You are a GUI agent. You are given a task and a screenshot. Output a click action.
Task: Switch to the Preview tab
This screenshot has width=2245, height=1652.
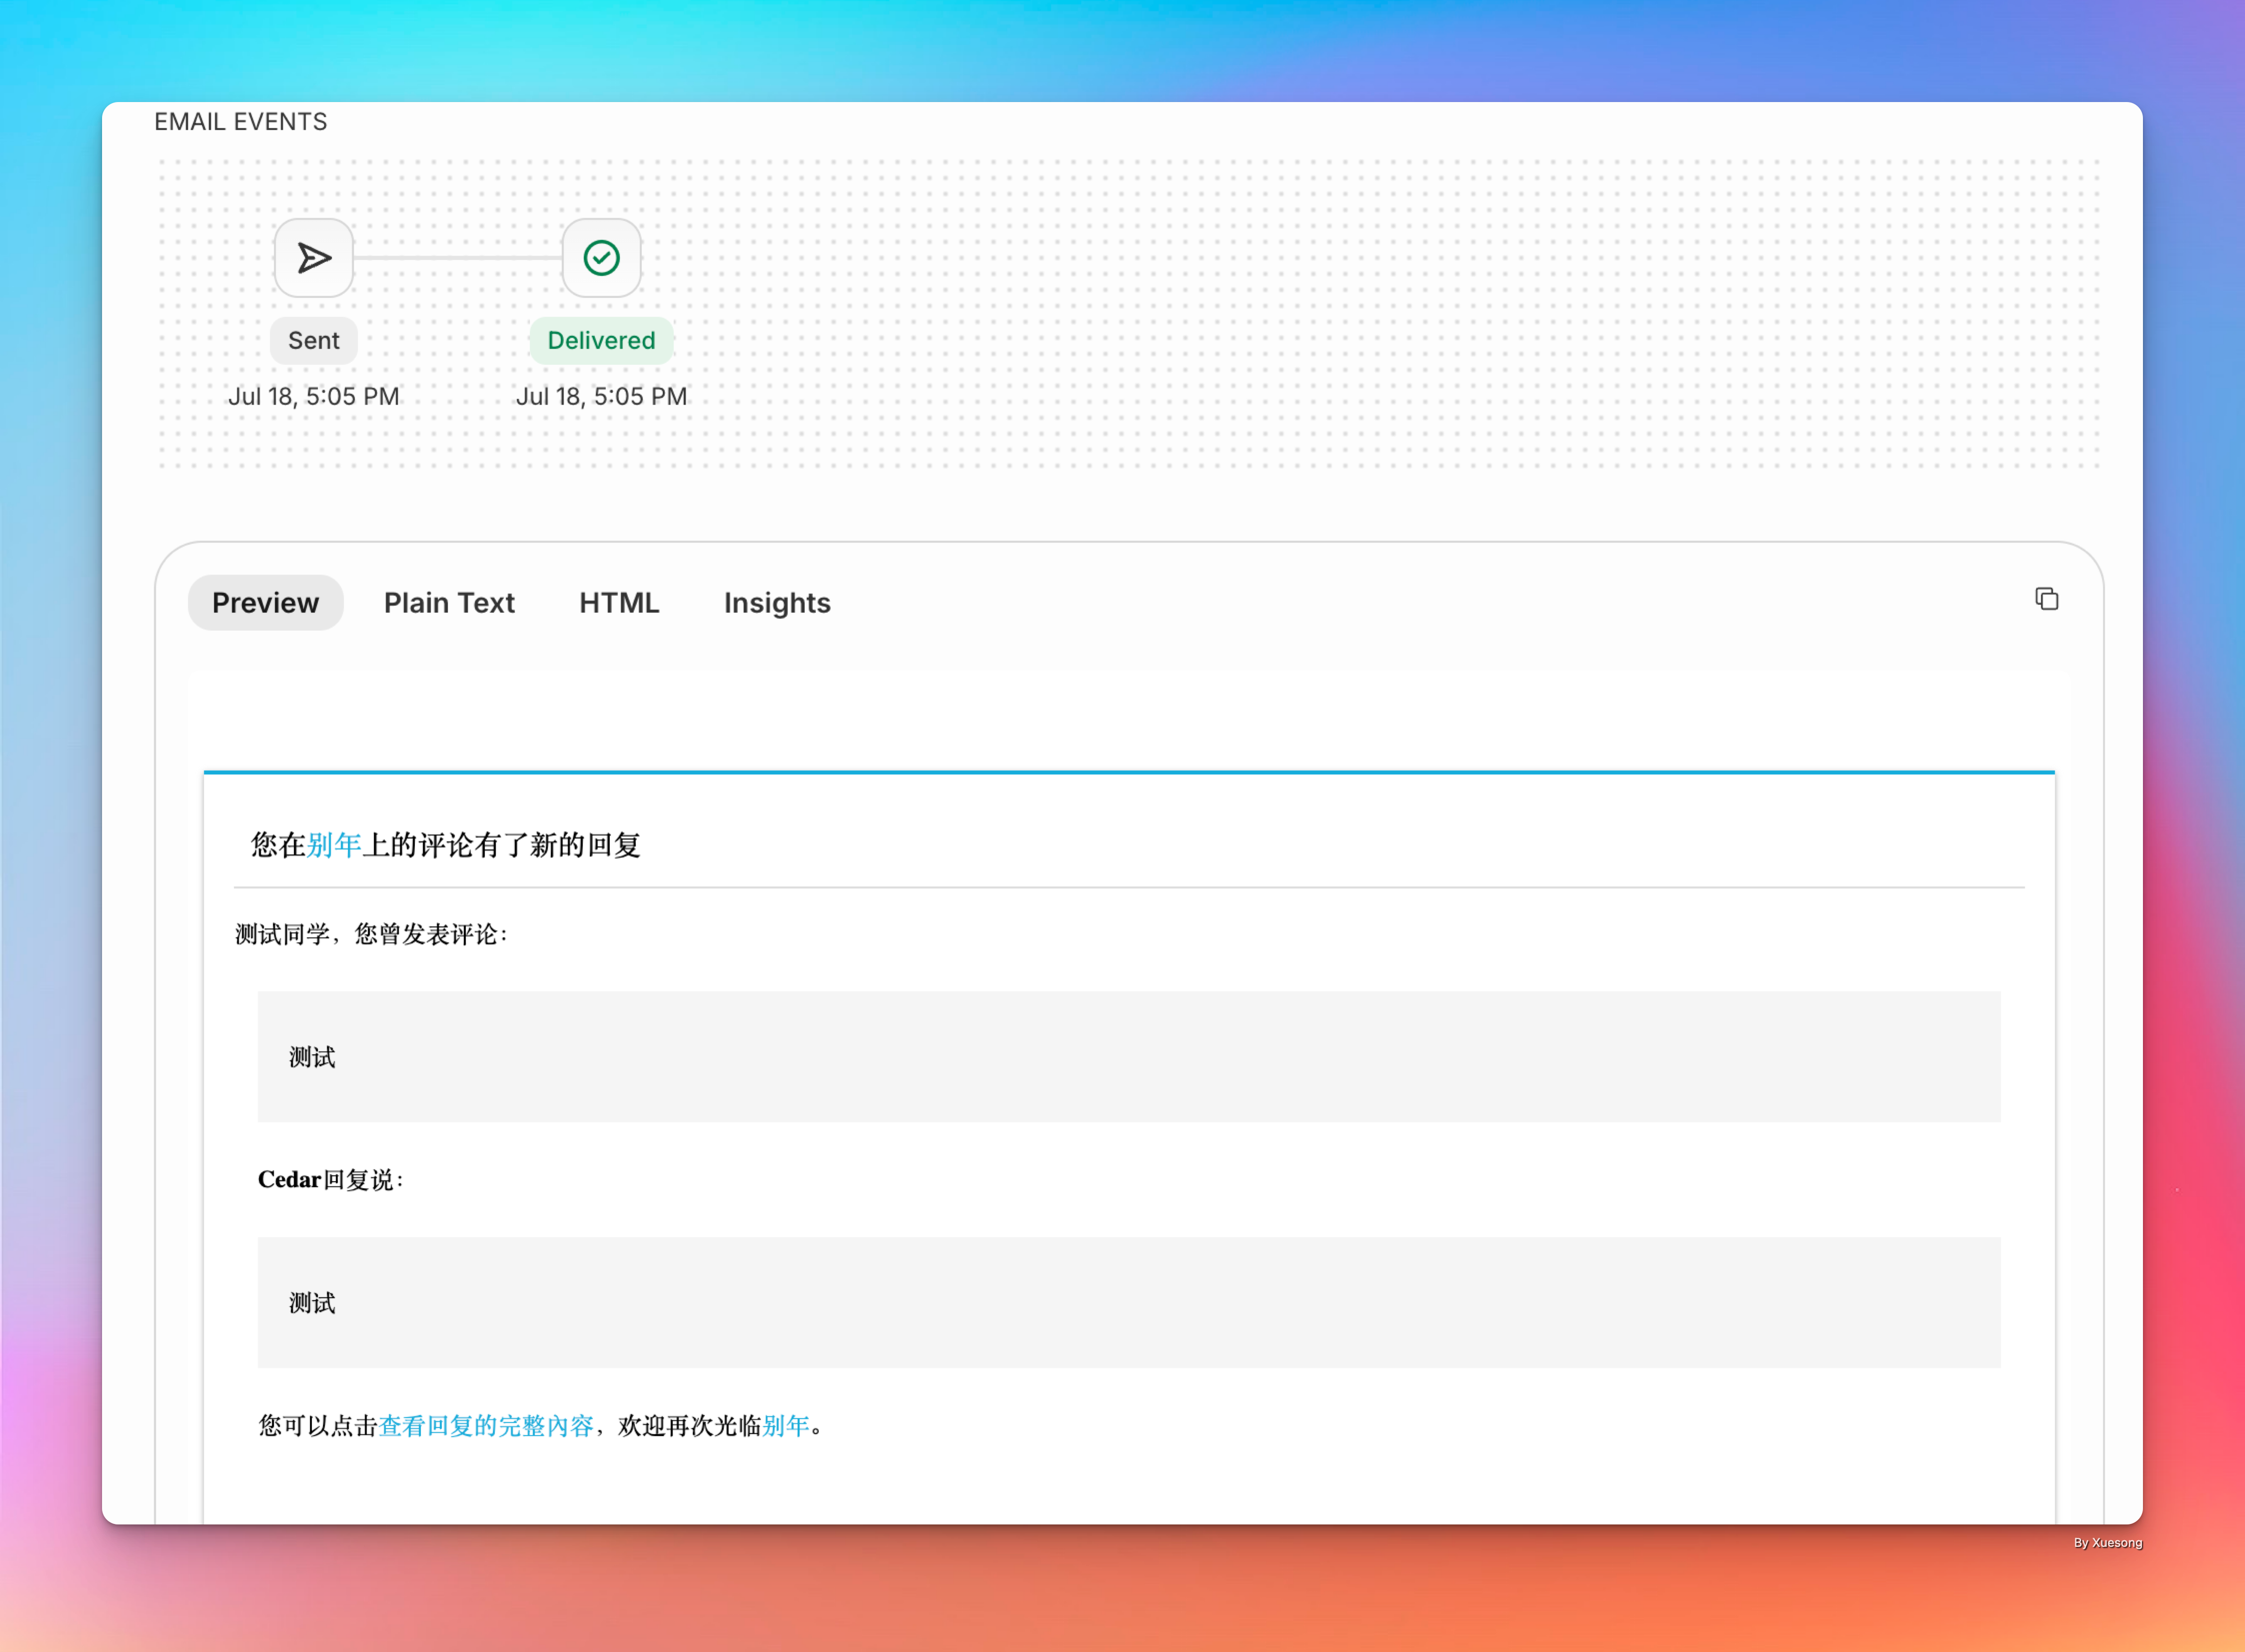[x=265, y=602]
